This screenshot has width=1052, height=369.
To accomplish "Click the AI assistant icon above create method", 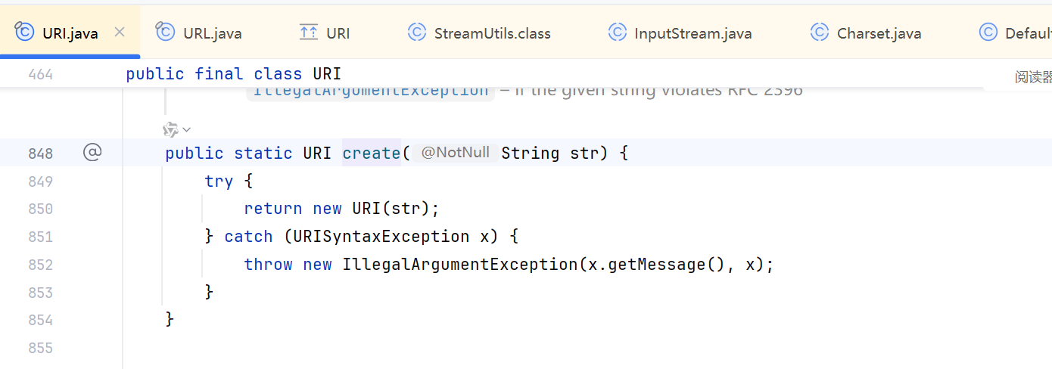I will click(x=170, y=129).
